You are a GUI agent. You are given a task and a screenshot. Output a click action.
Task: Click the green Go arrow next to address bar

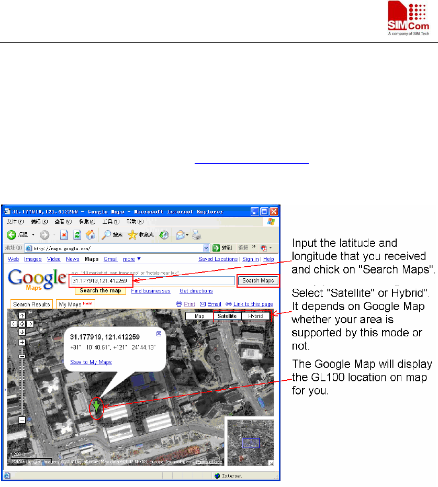click(x=216, y=248)
